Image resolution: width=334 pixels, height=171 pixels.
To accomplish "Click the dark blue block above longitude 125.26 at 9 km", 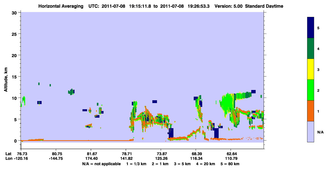I will pos(155,102).
